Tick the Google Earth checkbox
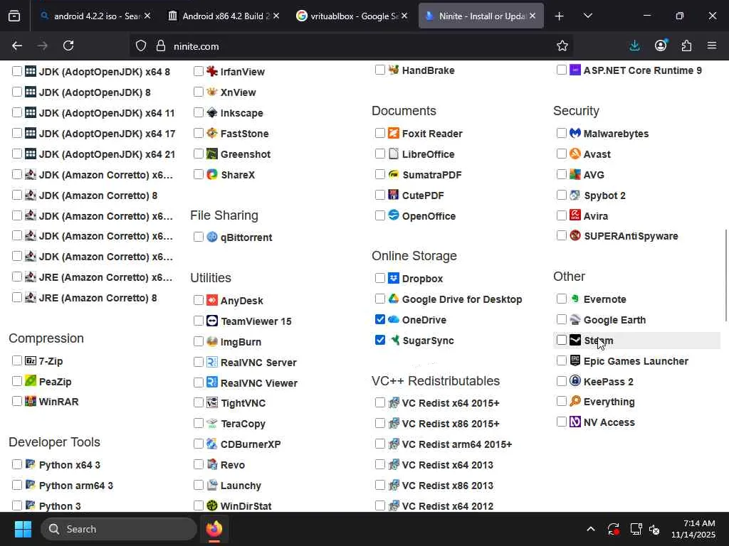The width and height of the screenshot is (729, 546). click(562, 319)
